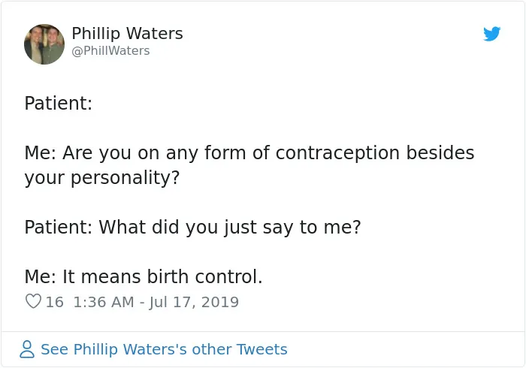Viewport: 526px width, 368px height.
Task: Like the tweet via heart icon
Action: click(33, 301)
